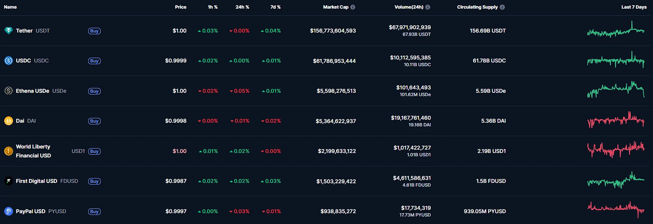Click Tether's 7d change 0.04%

pyautogui.click(x=271, y=31)
